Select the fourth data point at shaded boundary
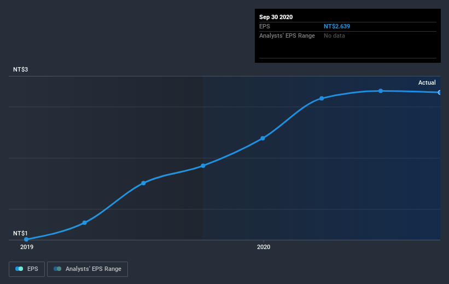The width and height of the screenshot is (449, 284). [x=203, y=165]
